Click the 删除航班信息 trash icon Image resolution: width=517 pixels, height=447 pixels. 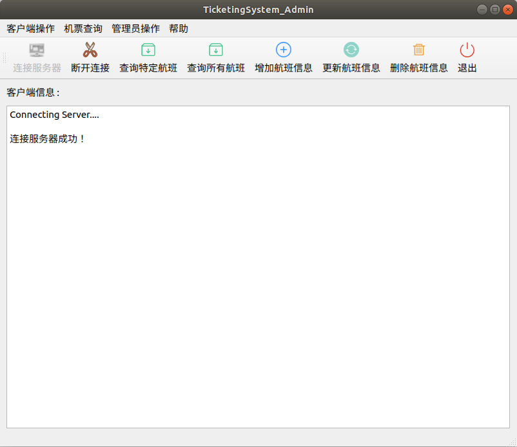(419, 50)
